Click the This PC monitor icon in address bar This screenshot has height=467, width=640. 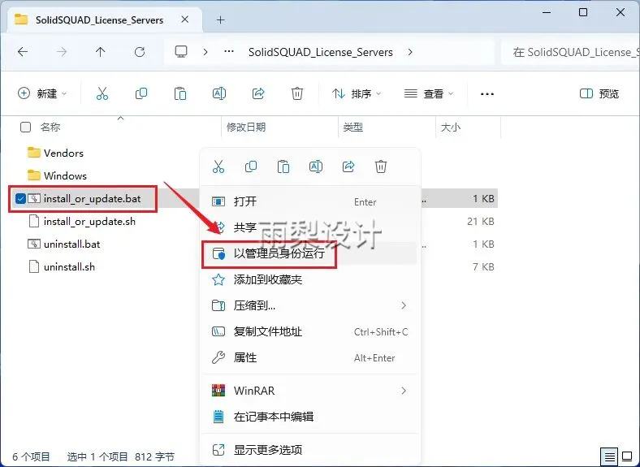(181, 52)
